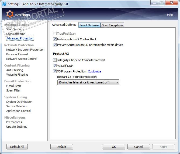Click the Apply button

pyautogui.click(x=163, y=147)
